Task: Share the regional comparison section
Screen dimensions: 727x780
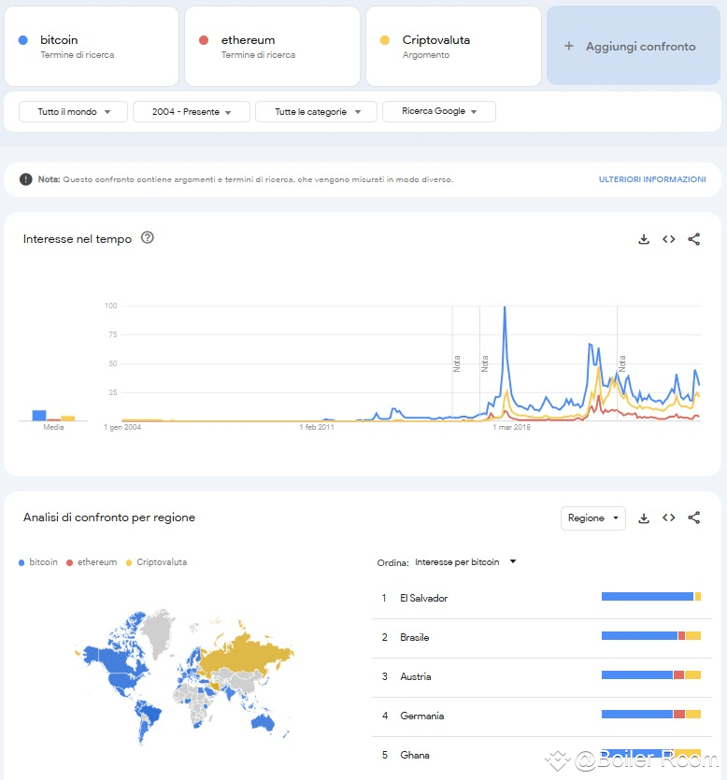Action: 693,518
